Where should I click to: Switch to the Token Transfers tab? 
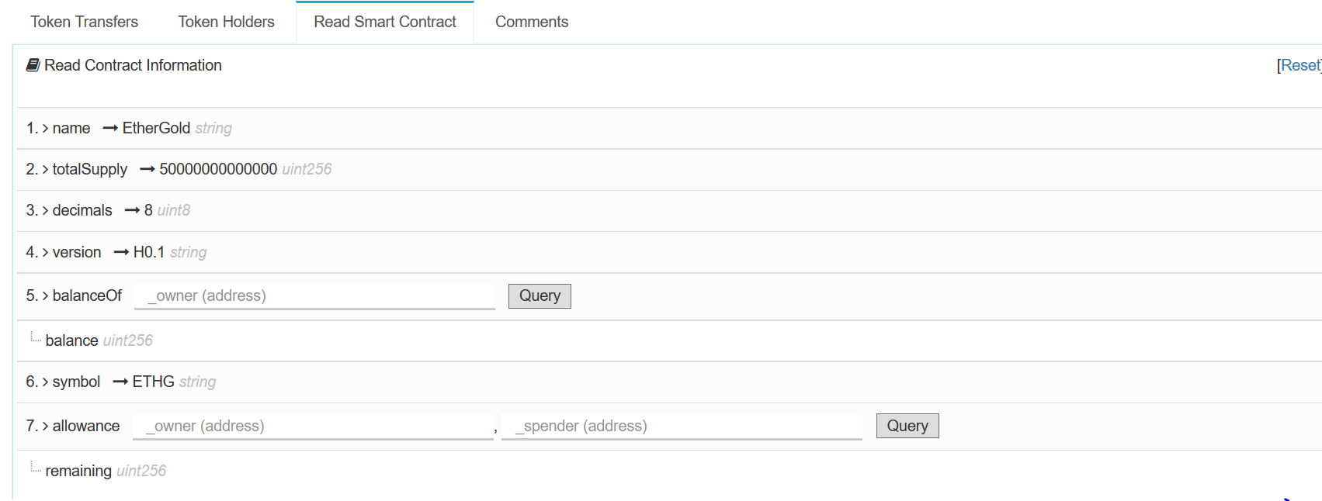85,22
